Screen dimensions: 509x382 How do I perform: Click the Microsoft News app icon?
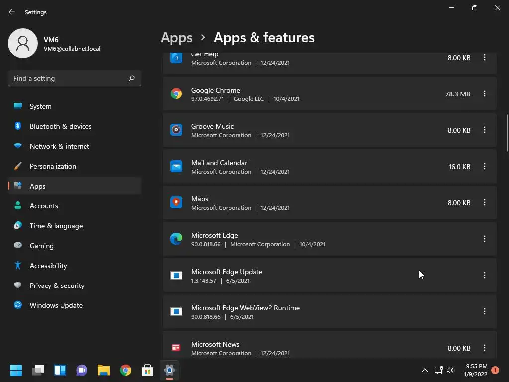click(x=176, y=348)
